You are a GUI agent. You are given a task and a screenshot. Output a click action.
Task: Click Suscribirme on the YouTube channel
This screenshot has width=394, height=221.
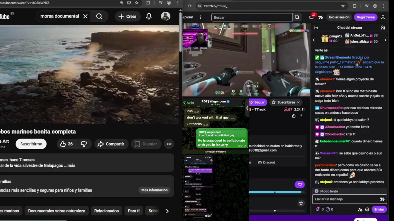tap(31, 144)
